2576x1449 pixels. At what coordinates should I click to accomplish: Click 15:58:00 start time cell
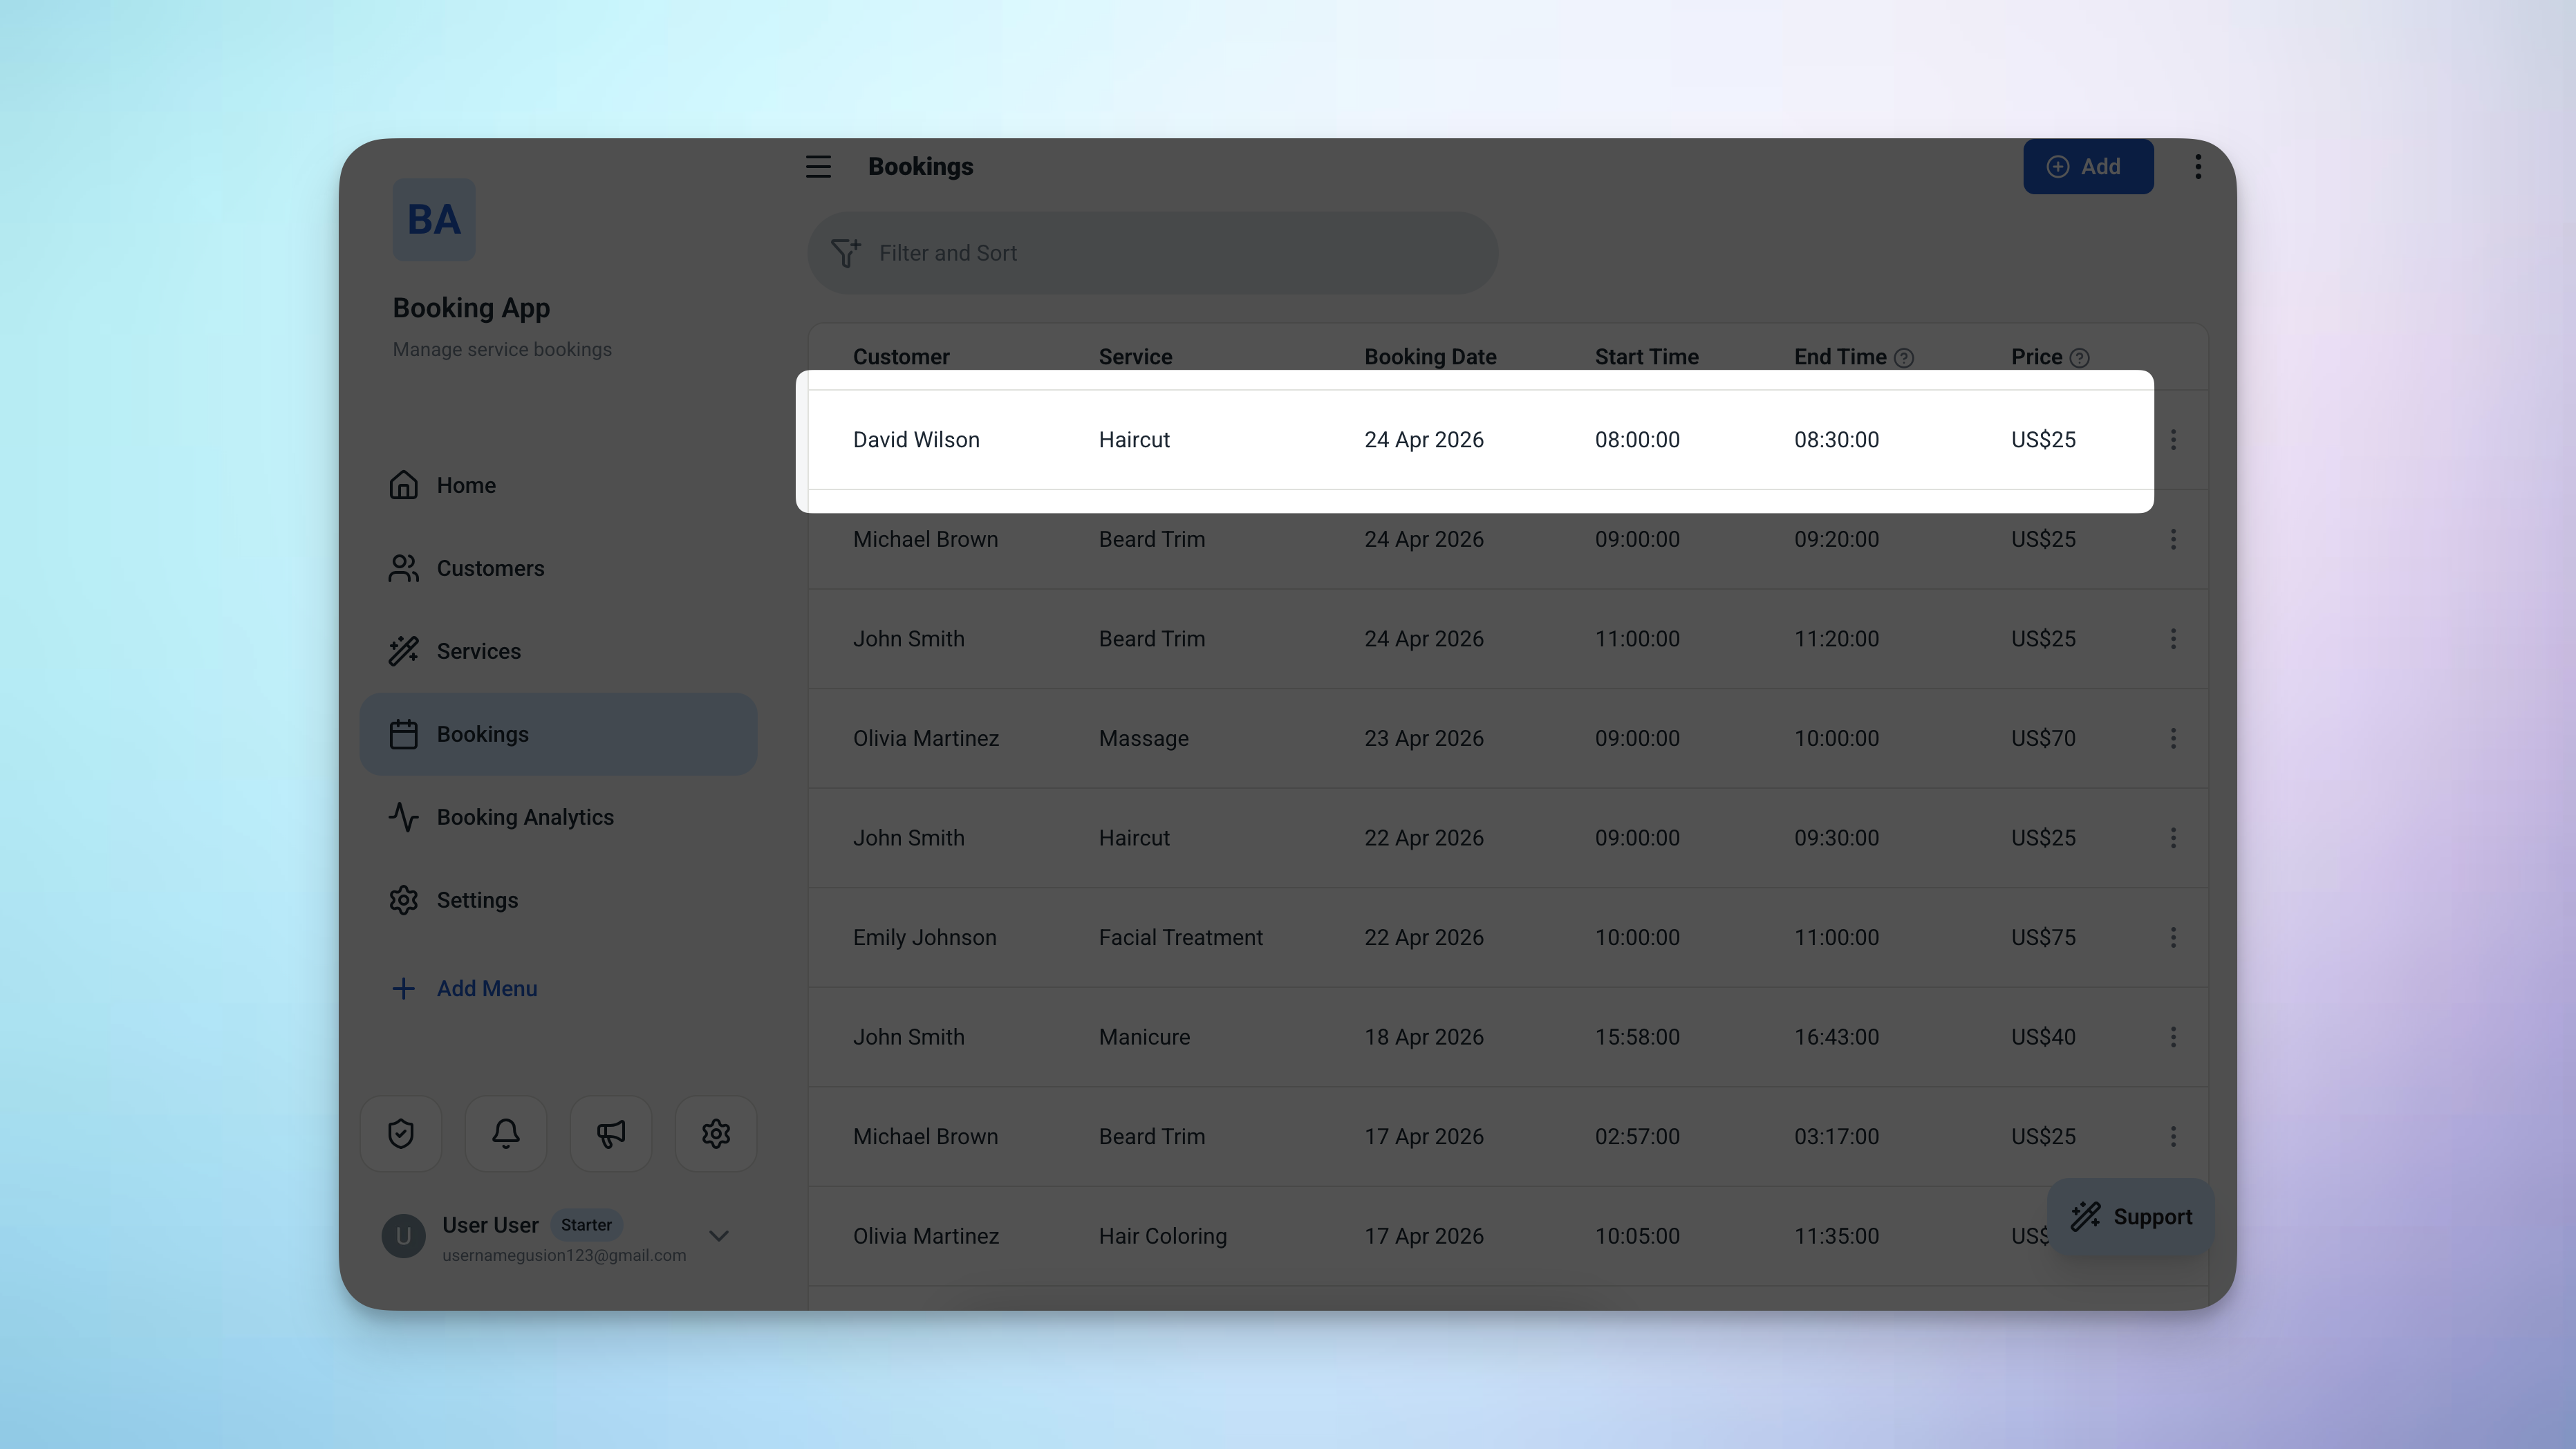pyautogui.click(x=1637, y=1037)
